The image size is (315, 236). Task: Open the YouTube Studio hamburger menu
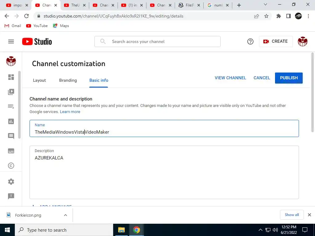pos(11,41)
